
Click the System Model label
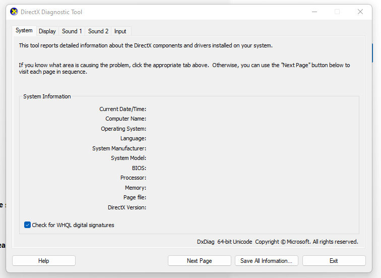129,158
